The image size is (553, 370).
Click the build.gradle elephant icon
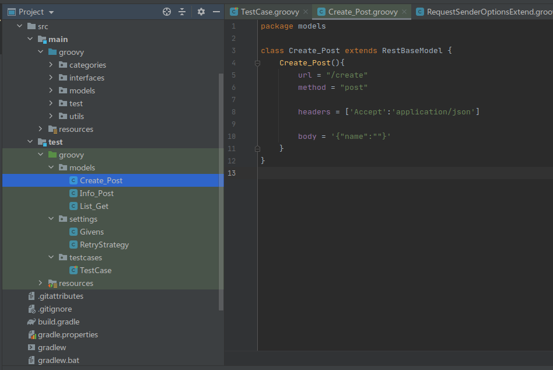click(x=32, y=322)
